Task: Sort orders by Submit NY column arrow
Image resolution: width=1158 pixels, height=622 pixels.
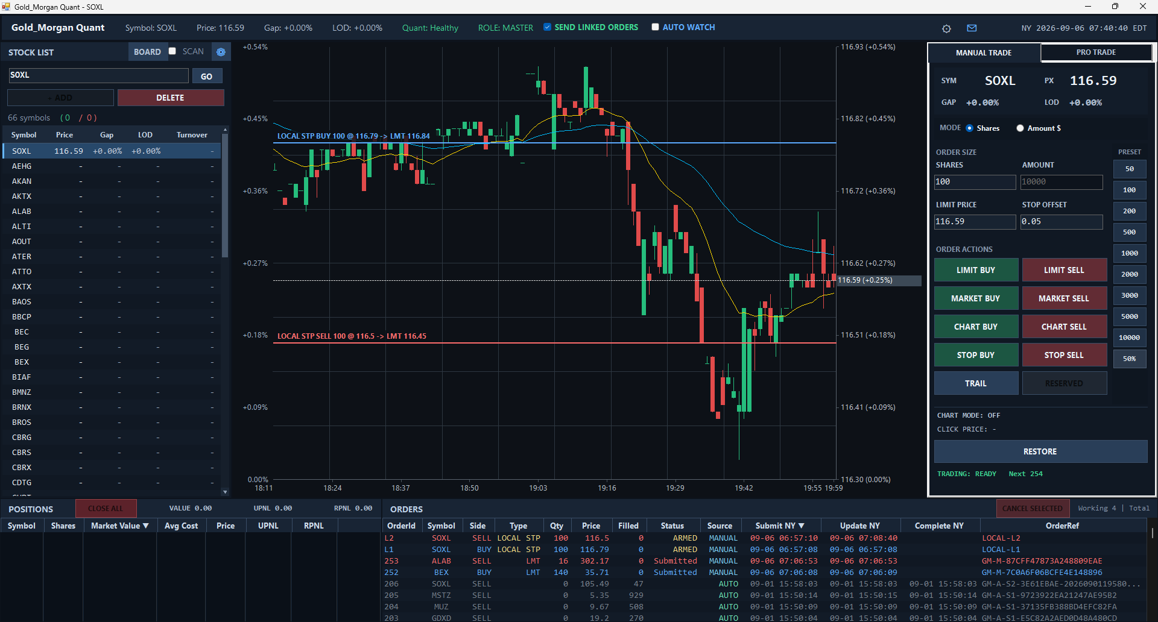Action: (801, 526)
